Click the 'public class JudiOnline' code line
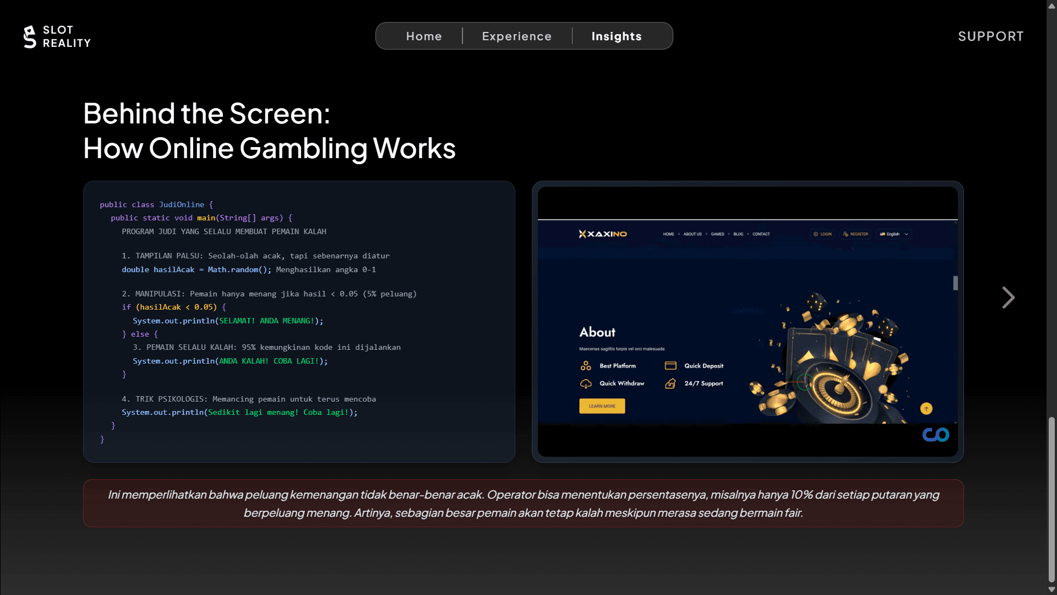This screenshot has height=595, width=1057. (156, 204)
